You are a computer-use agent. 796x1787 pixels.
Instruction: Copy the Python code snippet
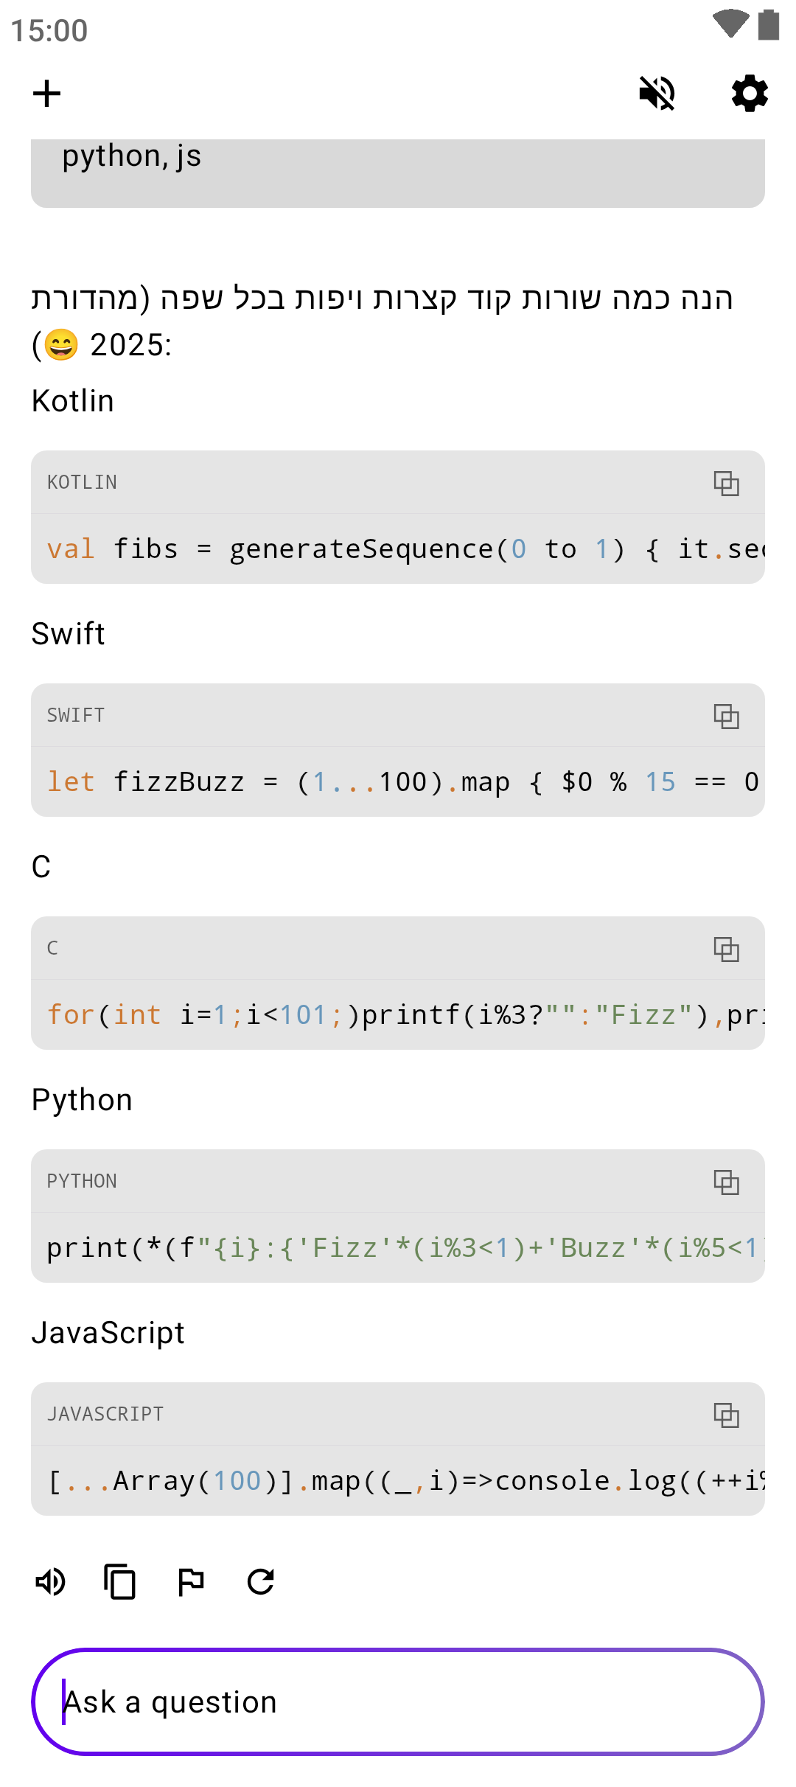[726, 1182]
